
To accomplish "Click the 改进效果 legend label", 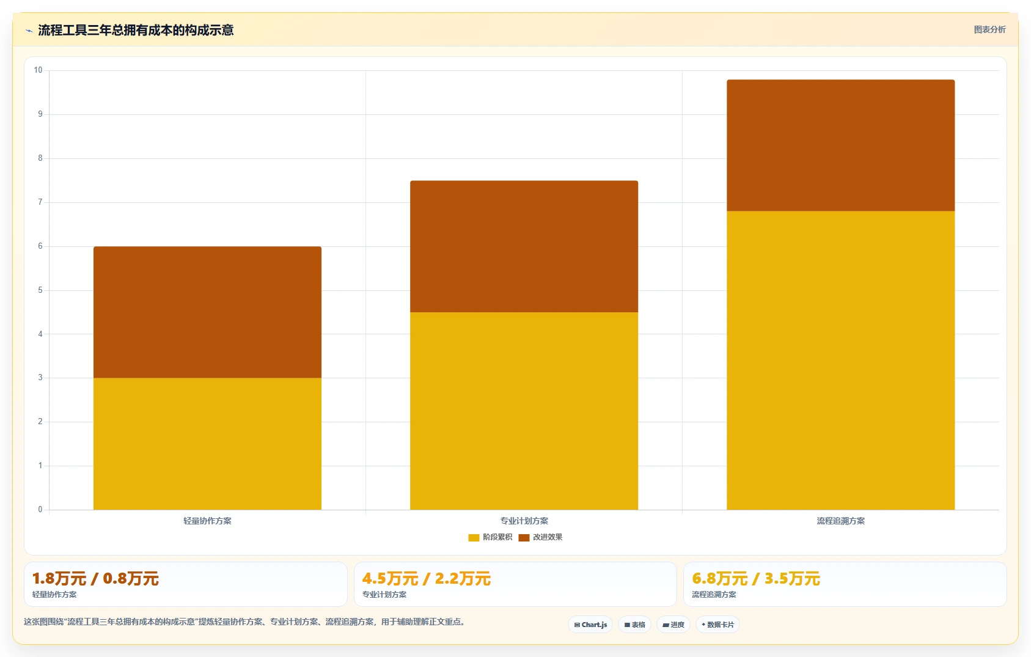I will [548, 537].
